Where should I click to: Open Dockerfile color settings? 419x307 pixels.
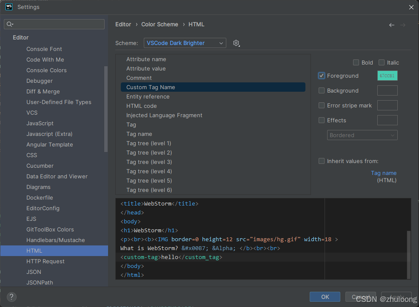point(40,197)
